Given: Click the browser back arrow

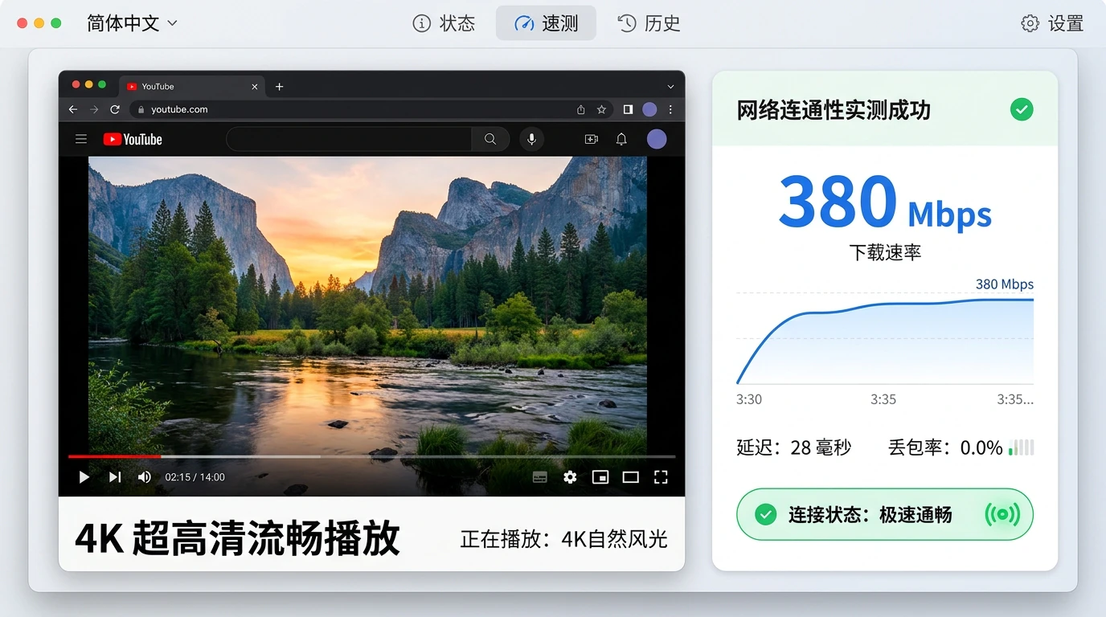Looking at the screenshot, I should click(73, 109).
